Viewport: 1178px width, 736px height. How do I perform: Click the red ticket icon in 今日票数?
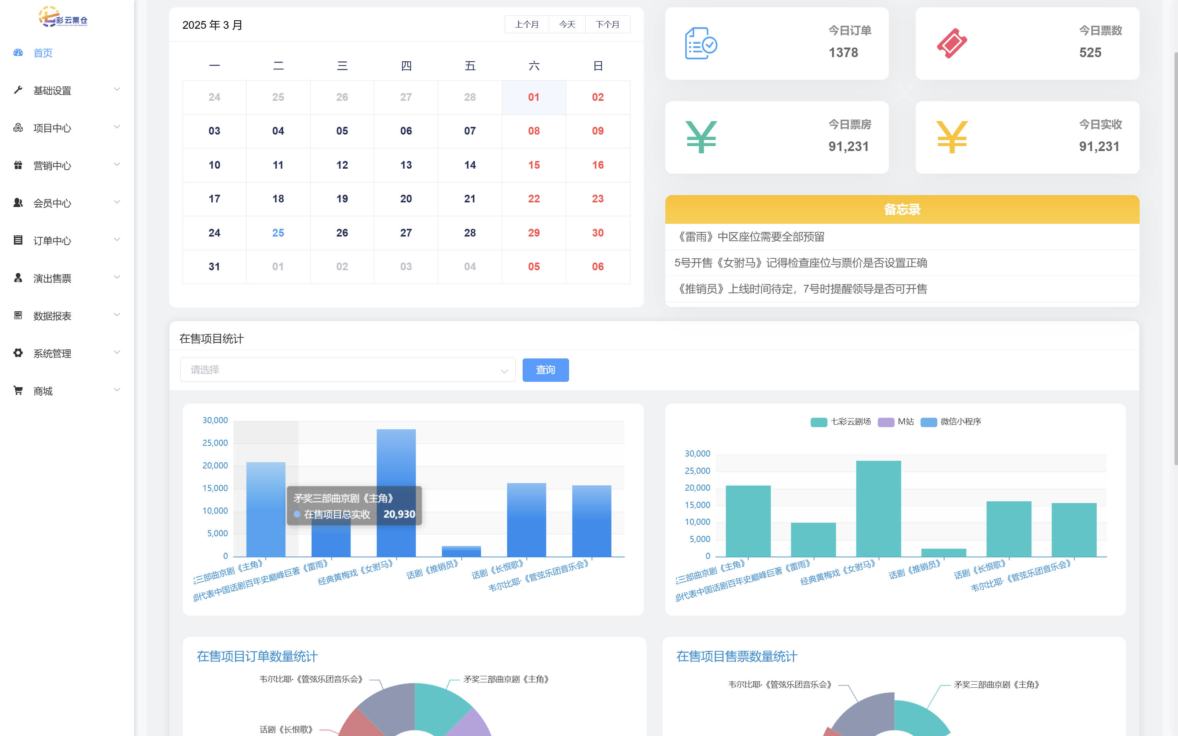tap(952, 44)
